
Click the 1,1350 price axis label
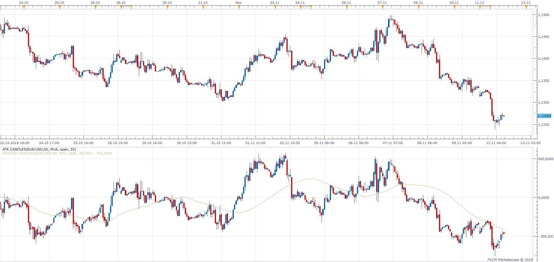pos(544,81)
